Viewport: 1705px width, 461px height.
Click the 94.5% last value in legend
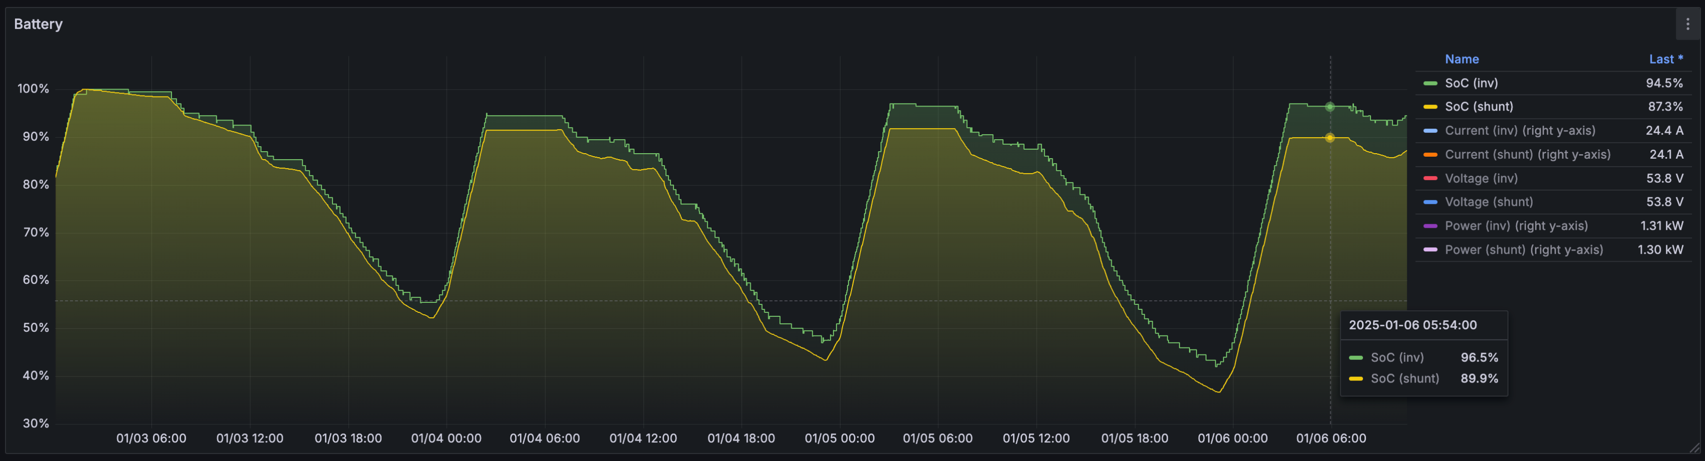click(1664, 83)
